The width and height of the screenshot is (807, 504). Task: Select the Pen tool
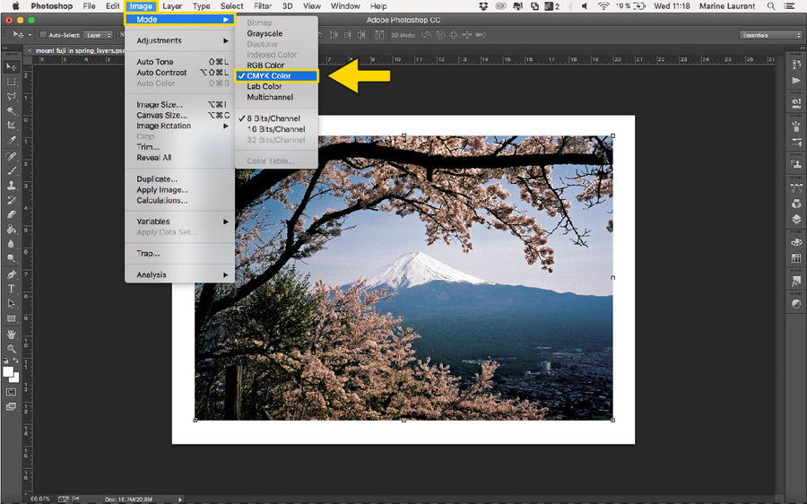point(11,274)
